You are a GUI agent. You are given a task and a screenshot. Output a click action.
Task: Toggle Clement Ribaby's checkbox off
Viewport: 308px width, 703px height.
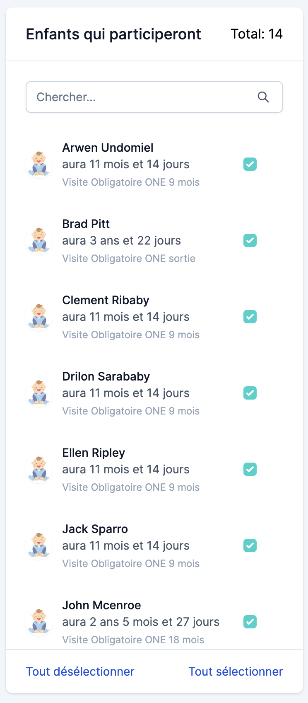[250, 317]
